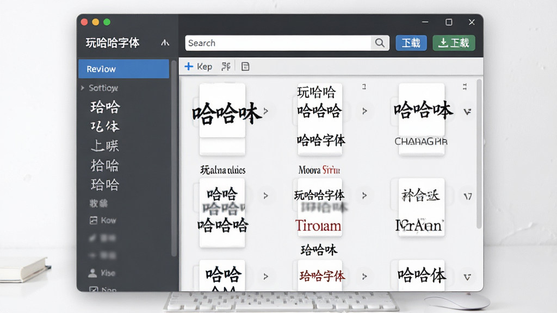Click the 琀哈味 label below the Tiroıam card
557x313 pixels.
click(319, 250)
